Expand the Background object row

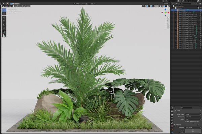pyautogui.click(x=175, y=10)
